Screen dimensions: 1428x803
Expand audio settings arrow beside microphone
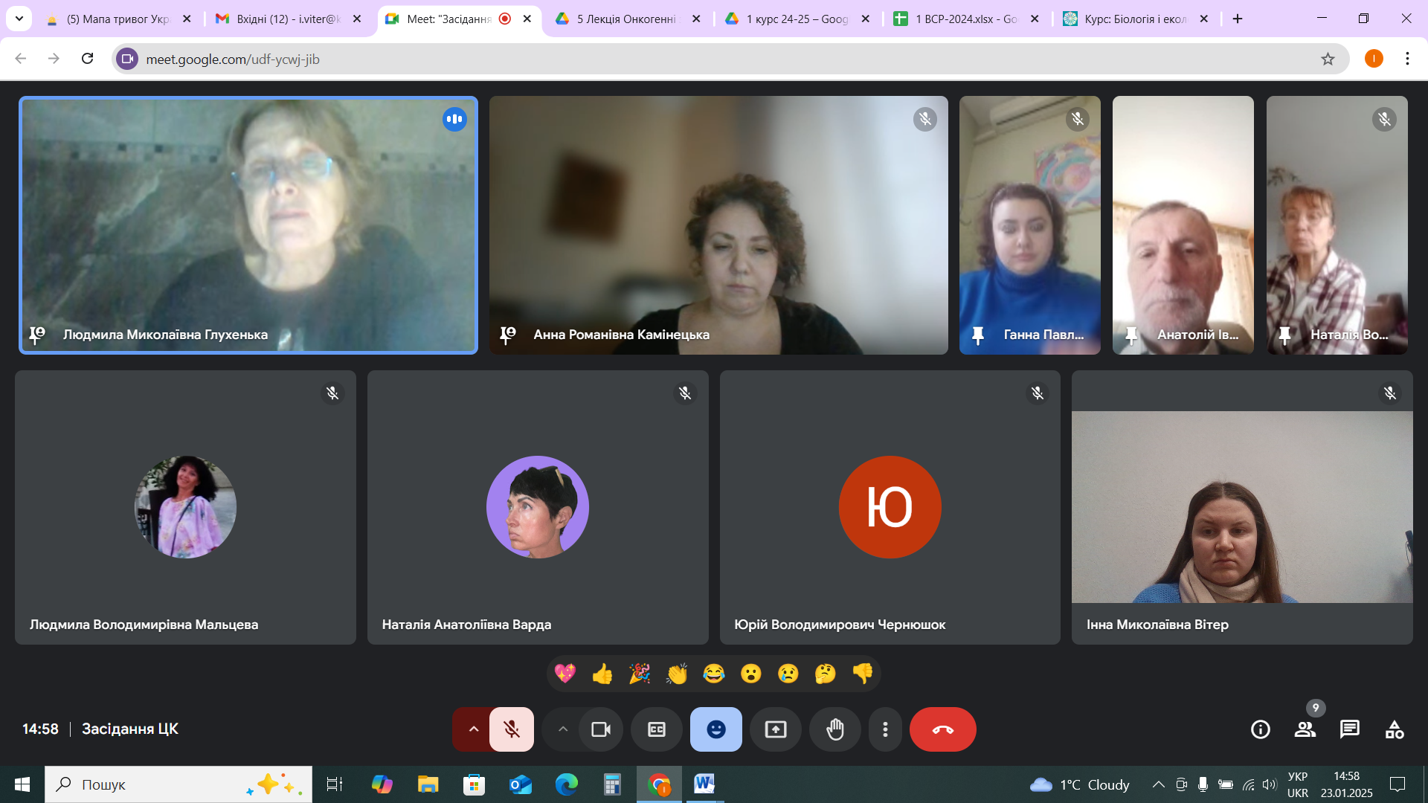pos(473,729)
